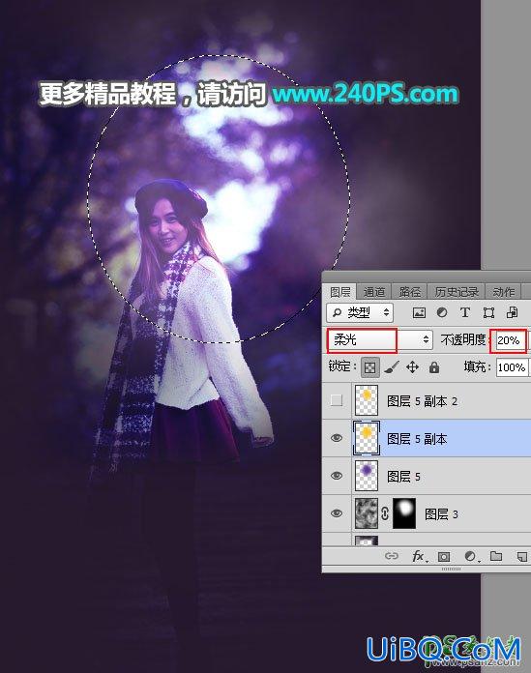Toggle lock image pixels brush icon

coord(391,367)
